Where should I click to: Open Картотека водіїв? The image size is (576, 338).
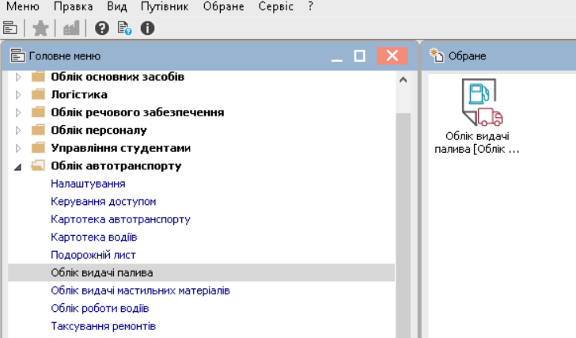pos(93,237)
